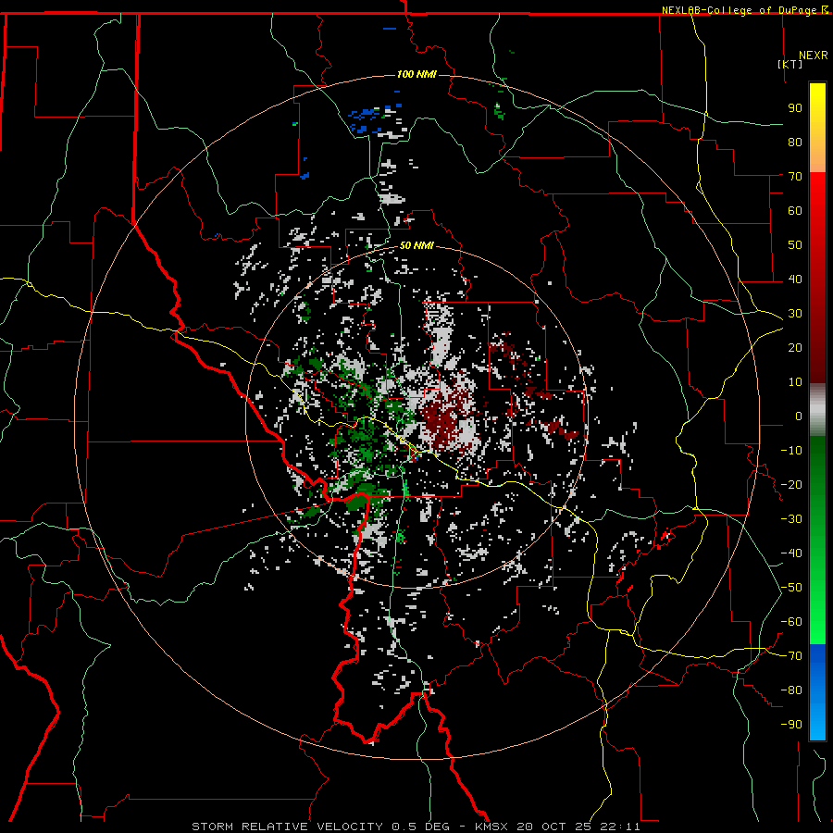Click the [KT] units label
Screen dimensions: 833x833
(x=789, y=64)
